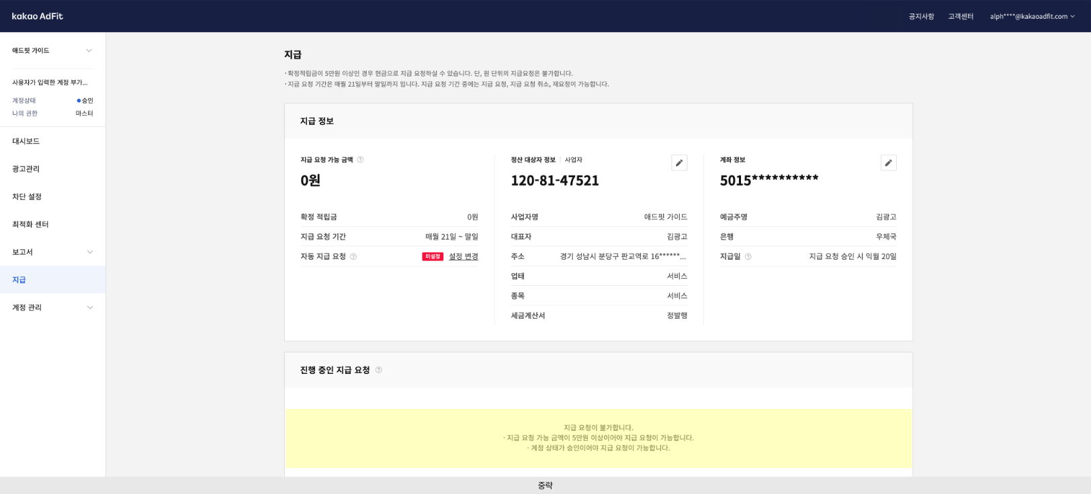1091x494 pixels.
Task: Show help tooltip for 자동 지급 요청
Action: tap(353, 256)
